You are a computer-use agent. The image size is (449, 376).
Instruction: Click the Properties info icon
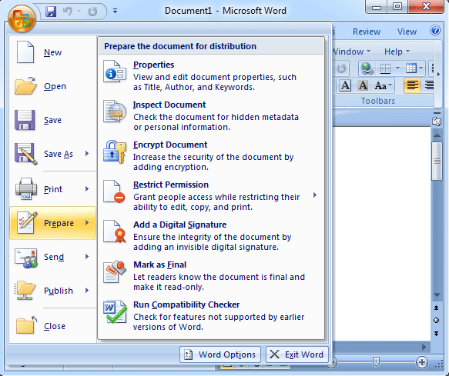pyautogui.click(x=115, y=72)
